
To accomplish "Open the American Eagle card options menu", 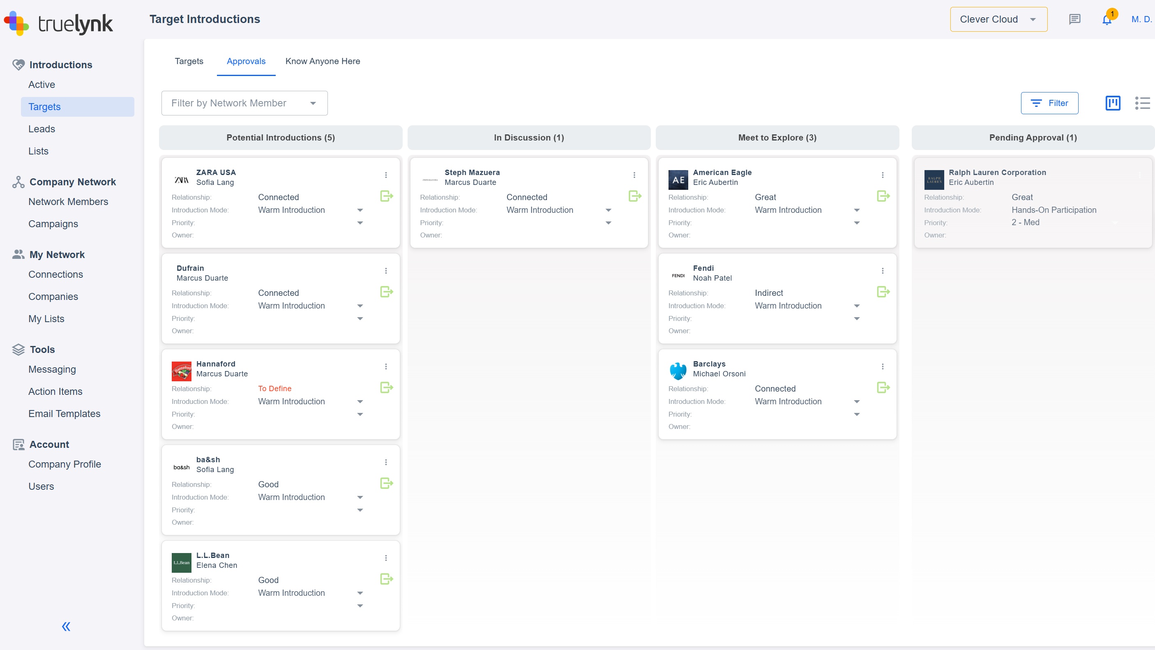I will tap(883, 175).
